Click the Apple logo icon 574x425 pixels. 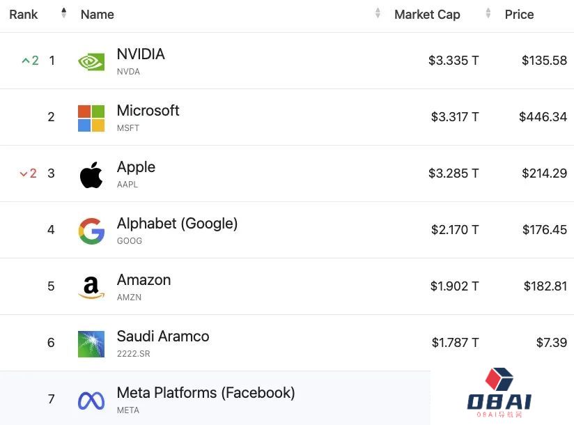click(91, 174)
